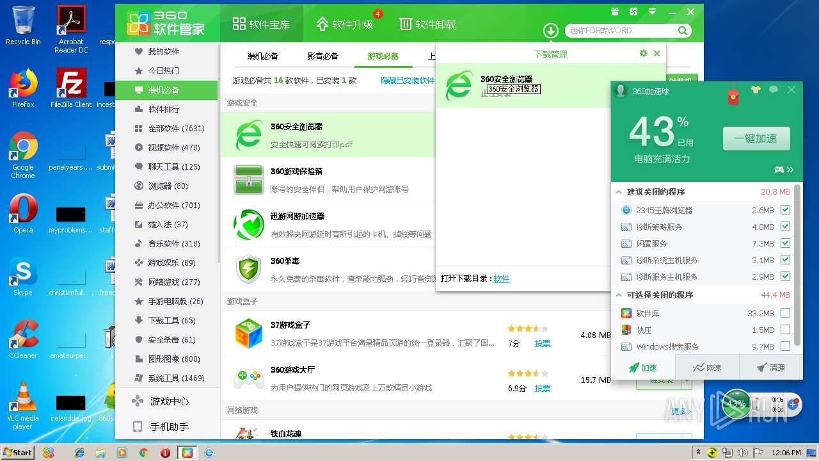This screenshot has height=461, width=819.
Task: Click the 360 software manager logo
Action: pyautogui.click(x=166, y=23)
